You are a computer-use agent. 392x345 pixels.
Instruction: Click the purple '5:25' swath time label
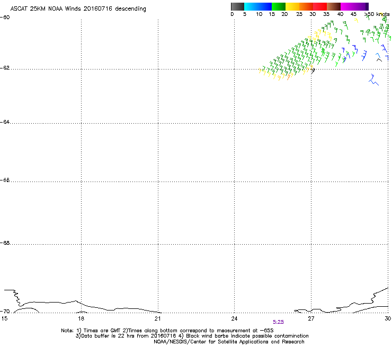point(278,322)
